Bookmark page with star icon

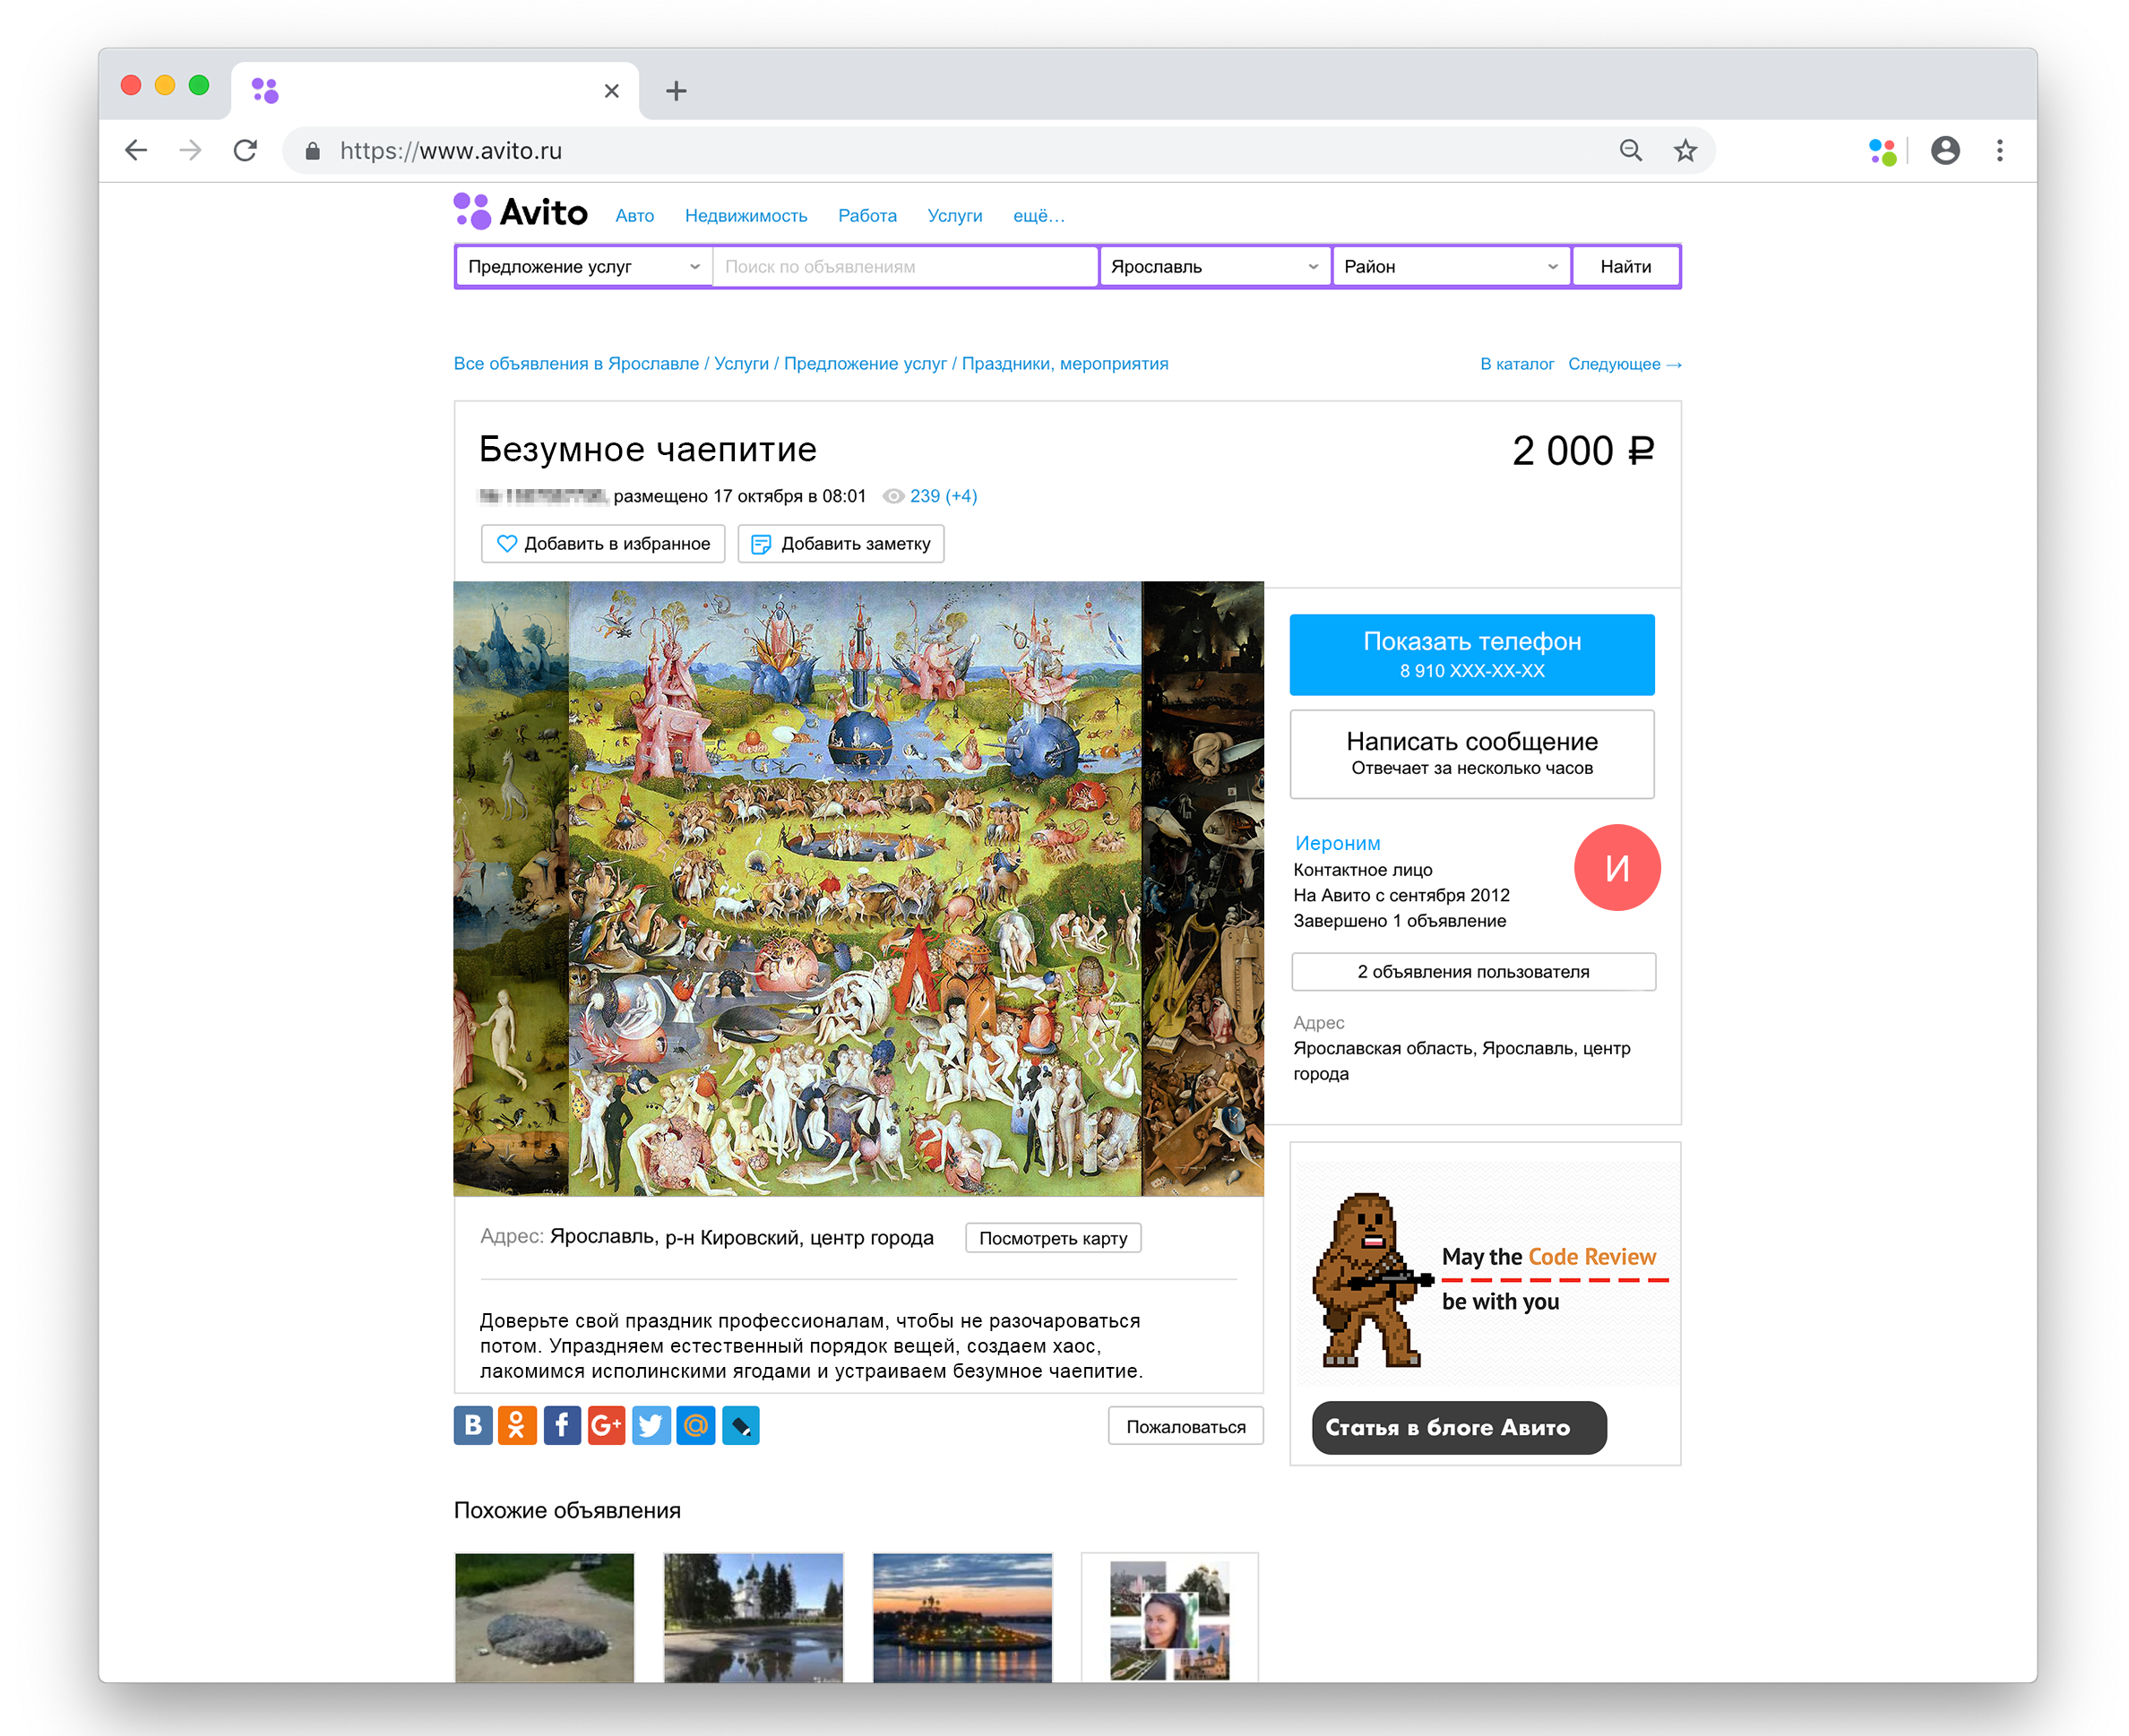point(1685,151)
